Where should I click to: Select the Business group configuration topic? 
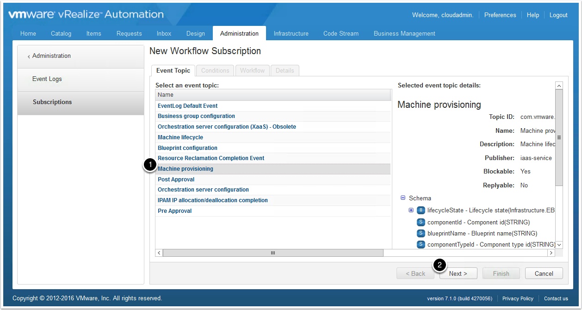click(x=273, y=116)
